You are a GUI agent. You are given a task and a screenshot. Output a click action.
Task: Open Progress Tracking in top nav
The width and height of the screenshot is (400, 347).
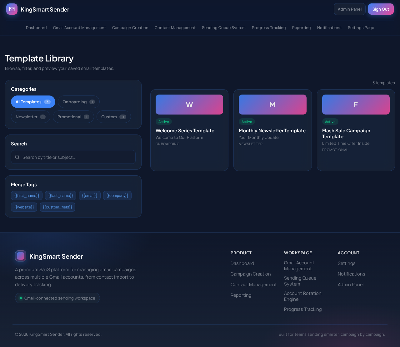click(269, 28)
